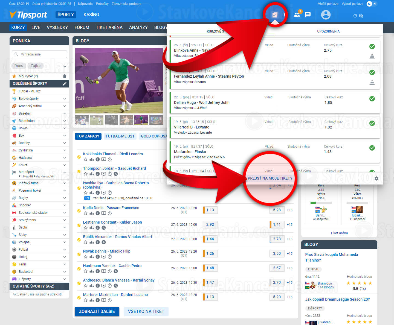Select odds 1.13 for Kudla Denis
The width and height of the screenshot is (394, 325).
point(210,210)
